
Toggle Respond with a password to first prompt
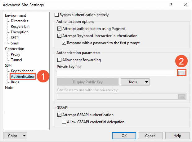coord(64,43)
